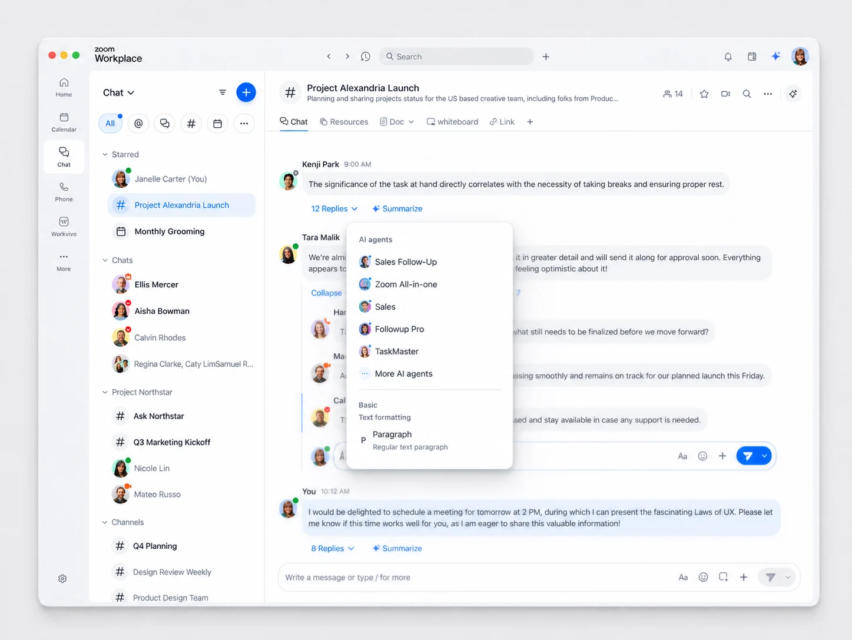Choose TaskMaster AI agent
The height and width of the screenshot is (640, 852).
coord(429,351)
